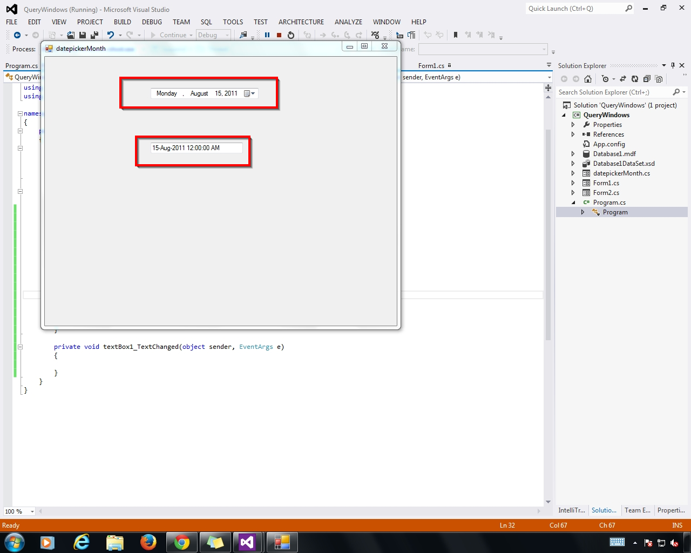Collapse All items in Solution Explorer
691x553 pixels.
point(647,78)
